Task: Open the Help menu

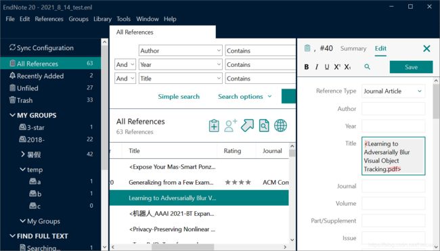Action: click(170, 19)
